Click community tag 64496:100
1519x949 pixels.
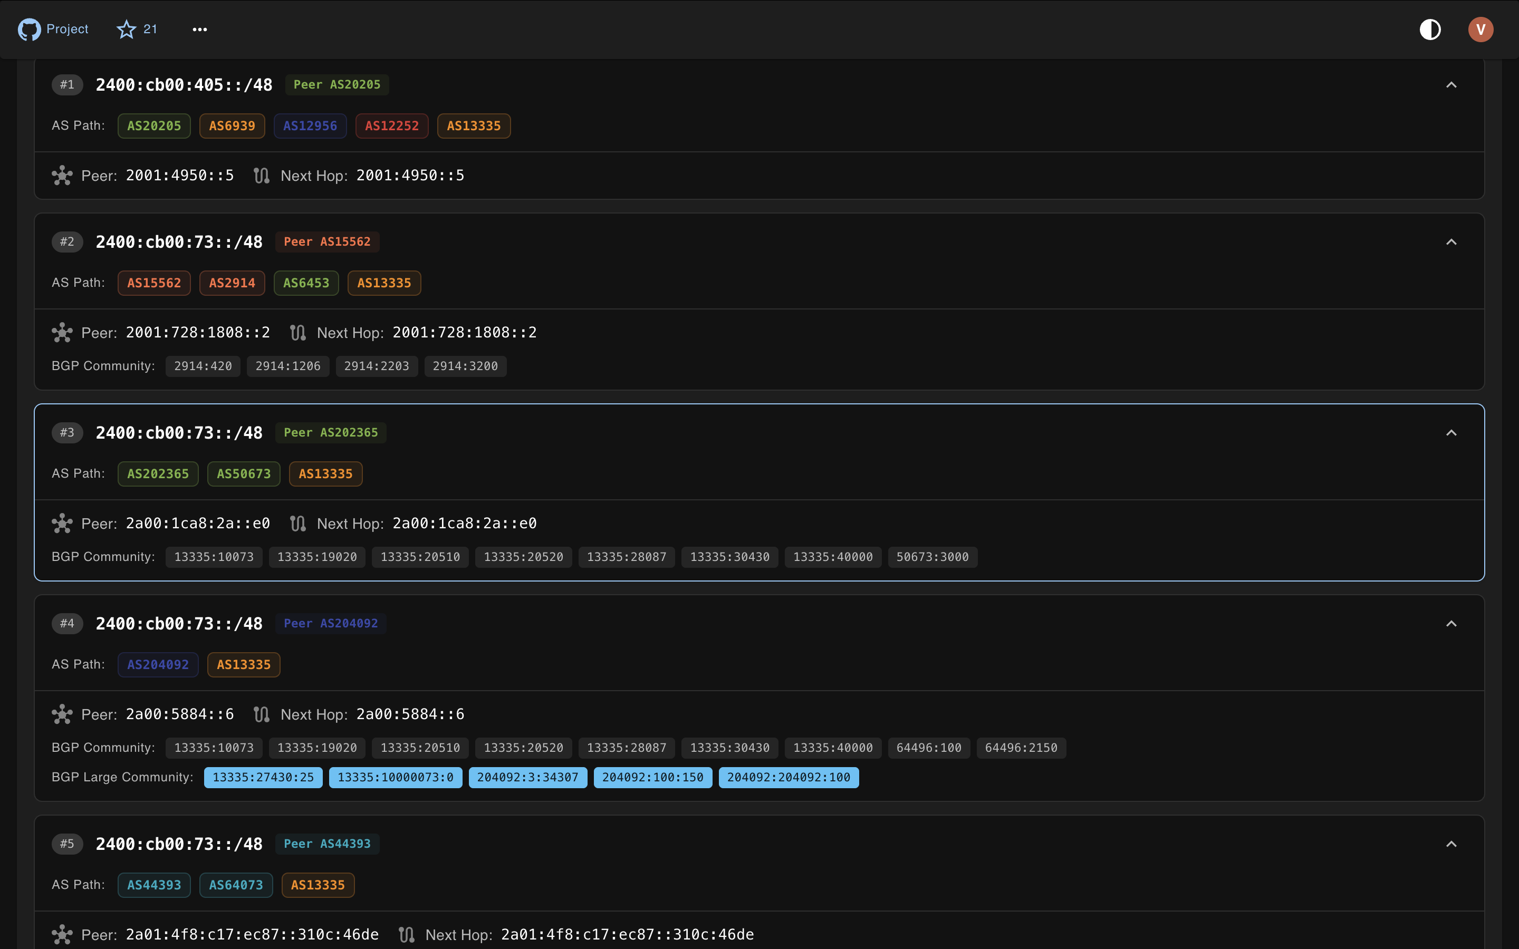tap(929, 748)
